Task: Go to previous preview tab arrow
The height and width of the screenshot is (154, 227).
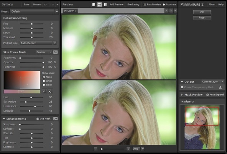Action: 167,10
